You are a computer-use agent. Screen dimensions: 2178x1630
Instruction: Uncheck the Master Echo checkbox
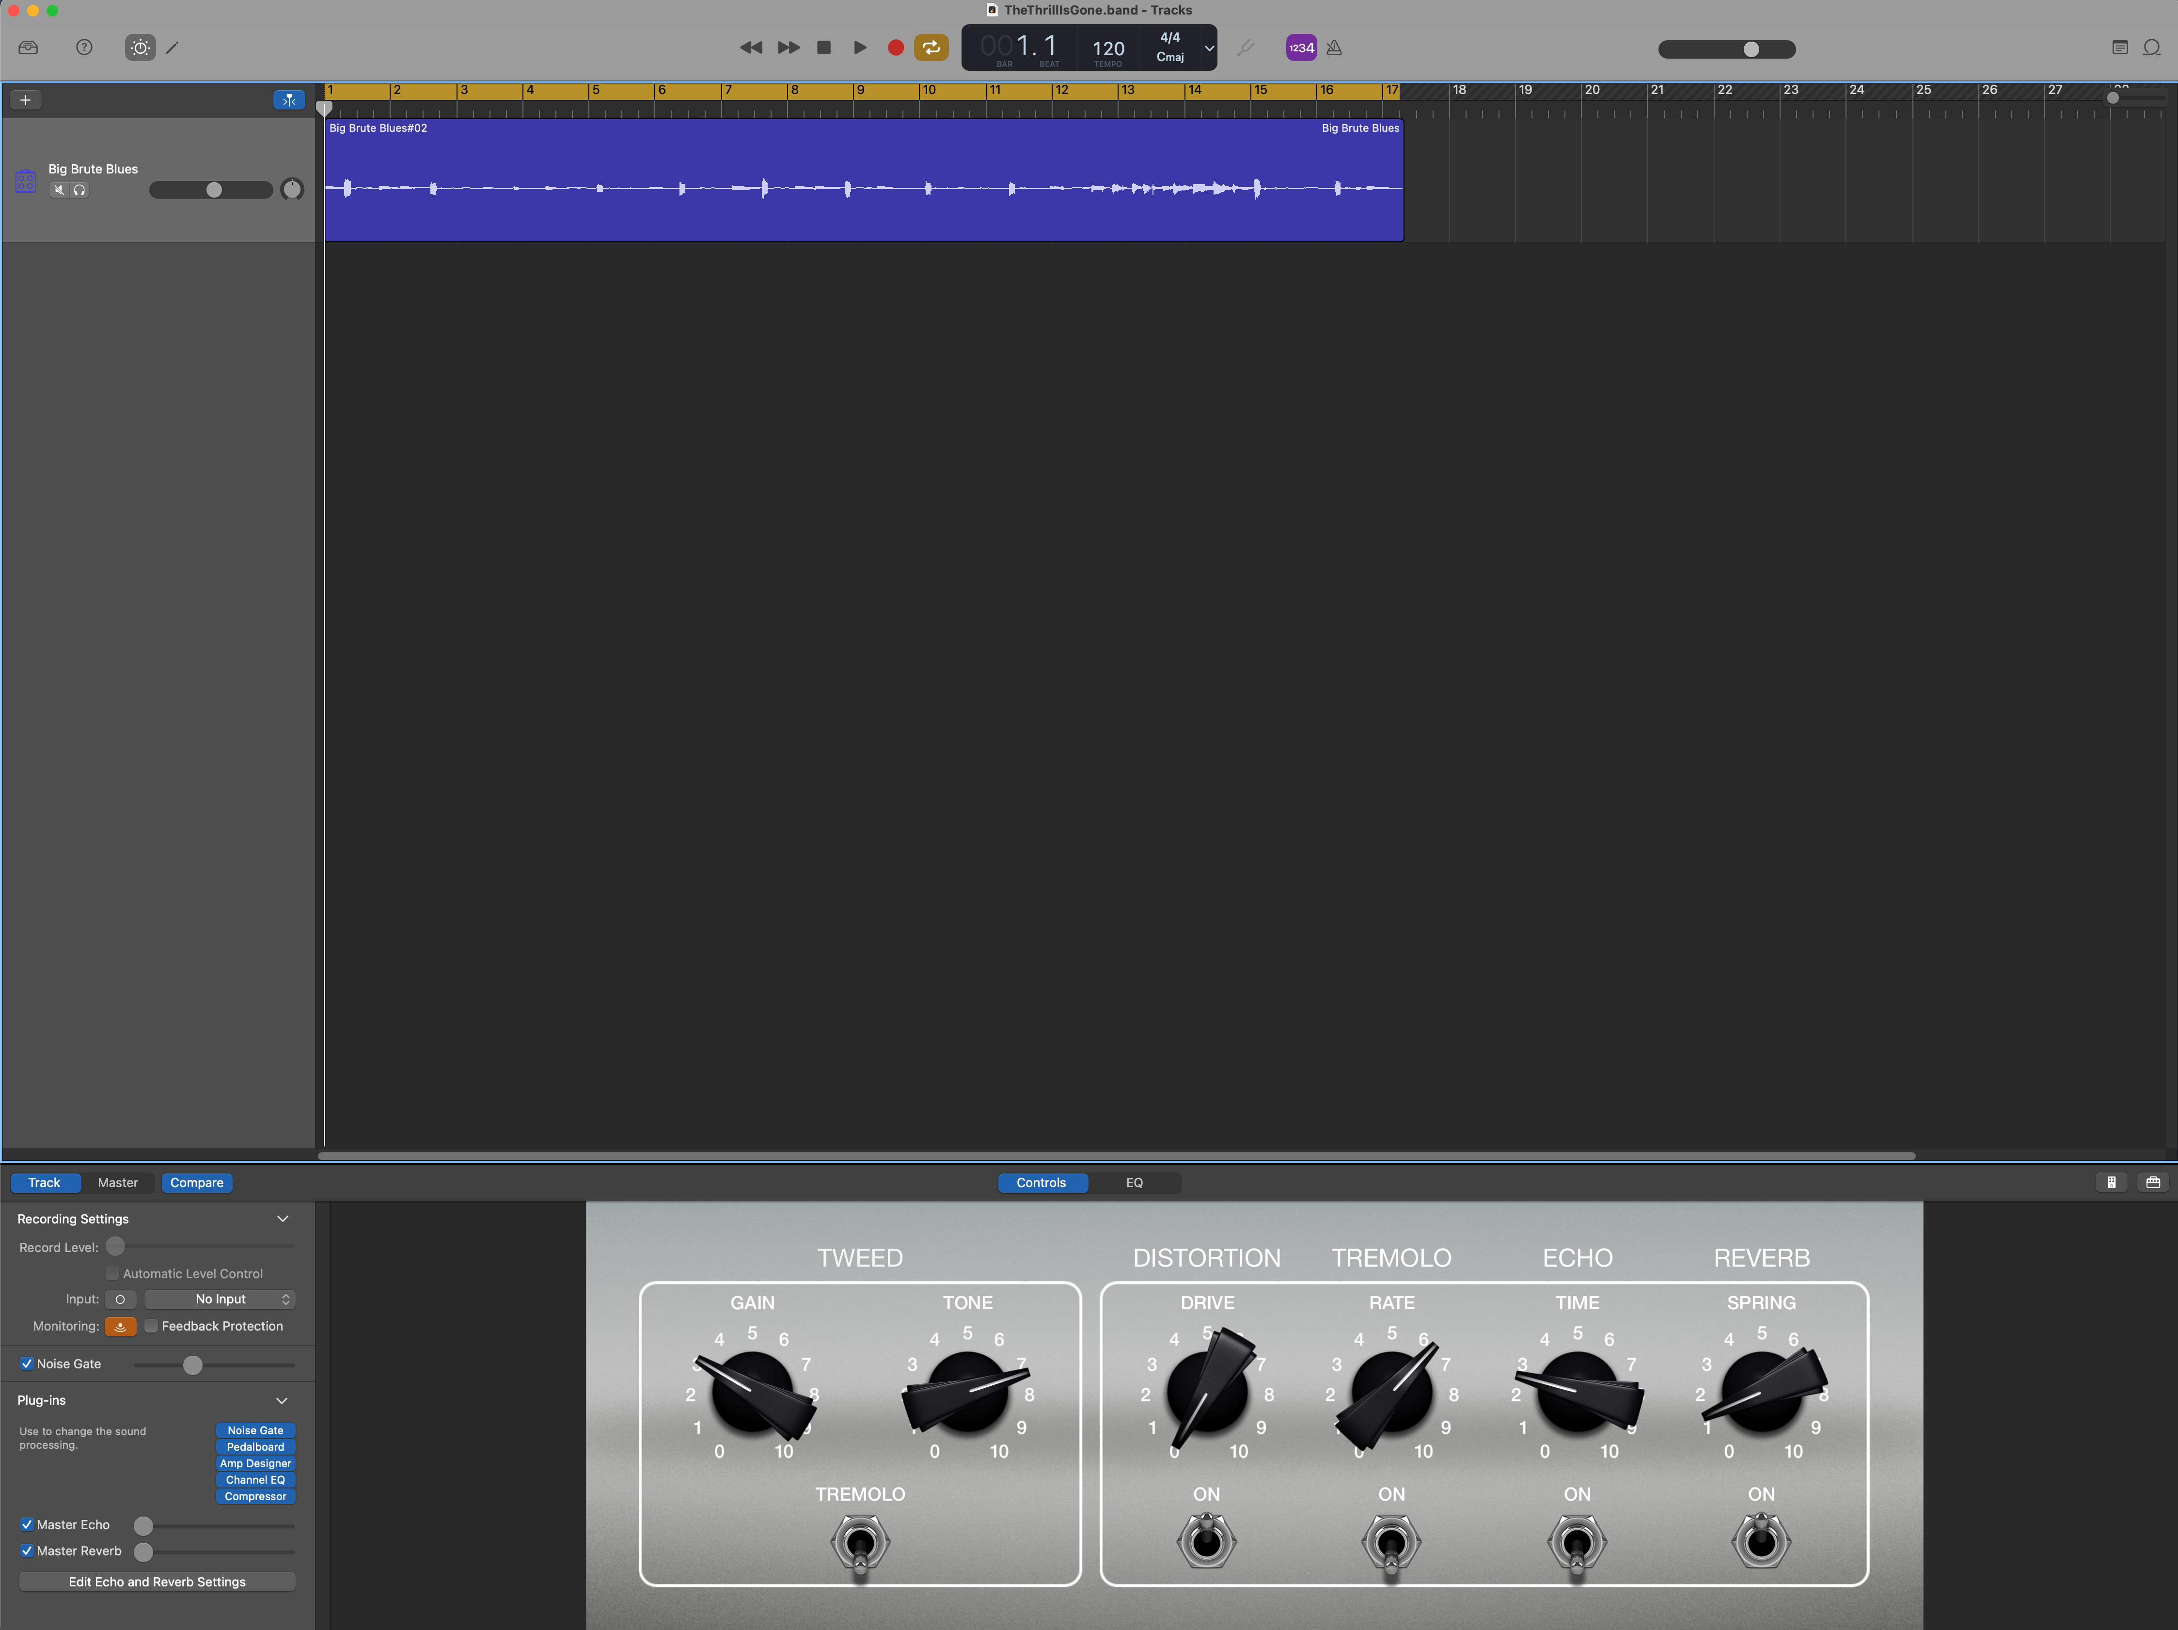[28, 1525]
